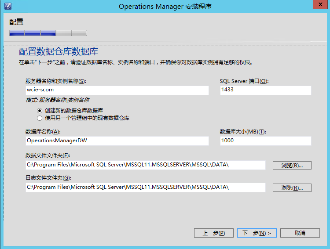Close the Operations Manager setup window

320,5
